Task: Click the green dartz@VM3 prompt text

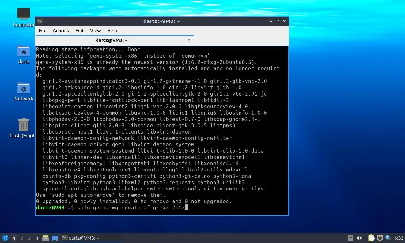Action: point(50,208)
